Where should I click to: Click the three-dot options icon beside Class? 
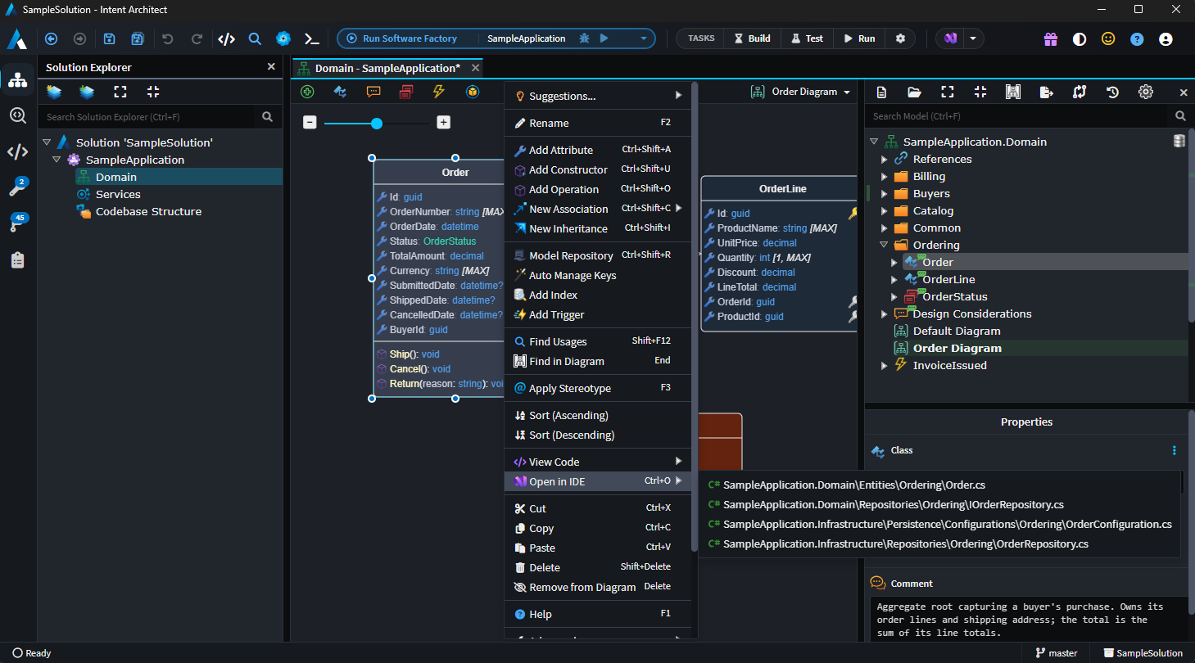[1174, 450]
